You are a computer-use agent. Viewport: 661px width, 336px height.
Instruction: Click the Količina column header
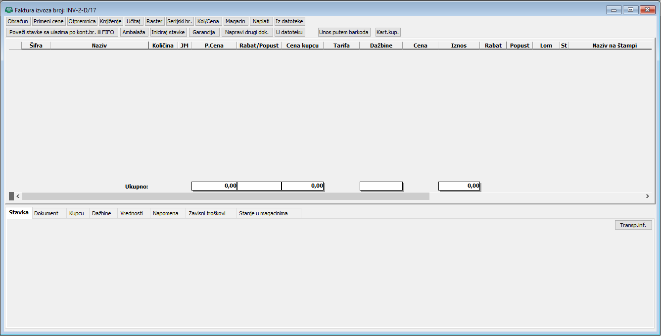click(x=163, y=46)
